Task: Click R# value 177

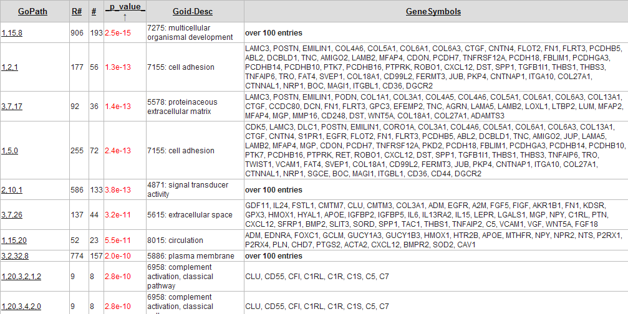Action: pyautogui.click(x=77, y=67)
